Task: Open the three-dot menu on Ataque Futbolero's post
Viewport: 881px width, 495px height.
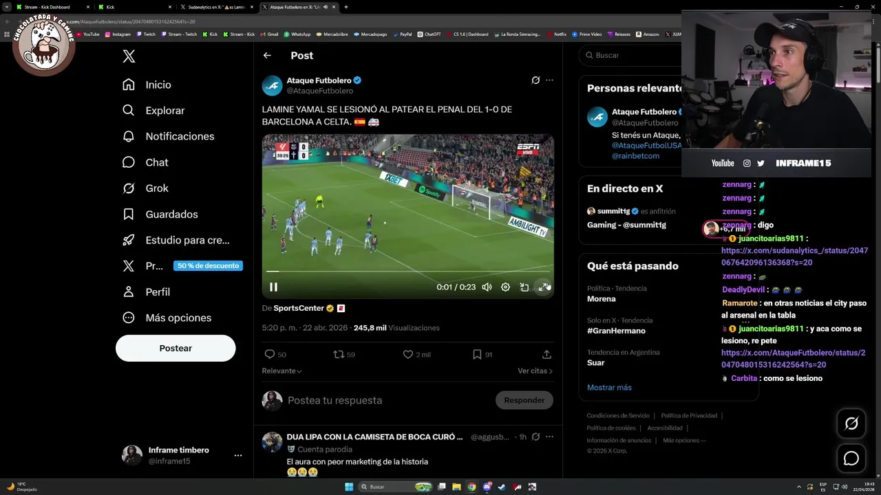Action: 549,80
